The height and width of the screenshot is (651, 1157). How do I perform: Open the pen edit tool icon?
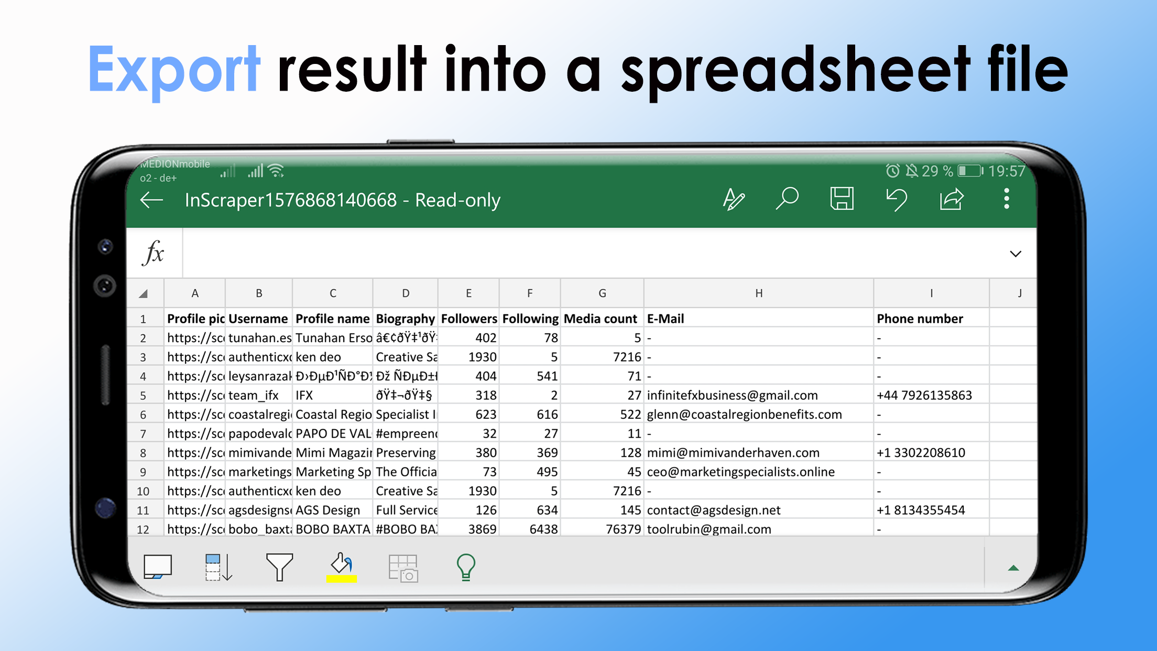click(x=734, y=199)
